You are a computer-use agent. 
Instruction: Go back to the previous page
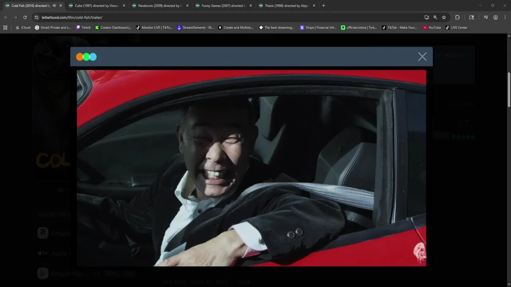pyautogui.click(x=6, y=18)
